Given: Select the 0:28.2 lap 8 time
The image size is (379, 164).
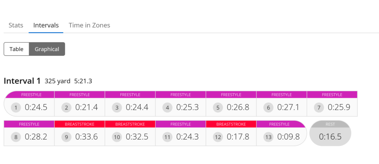Looking at the screenshot, I should (x=36, y=137).
